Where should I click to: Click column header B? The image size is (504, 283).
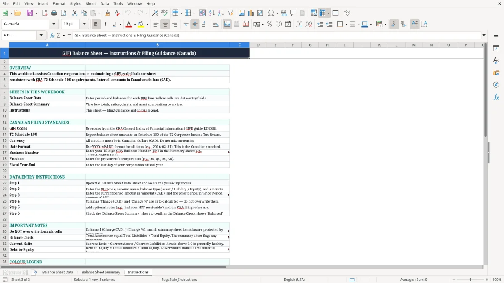(x=157, y=45)
